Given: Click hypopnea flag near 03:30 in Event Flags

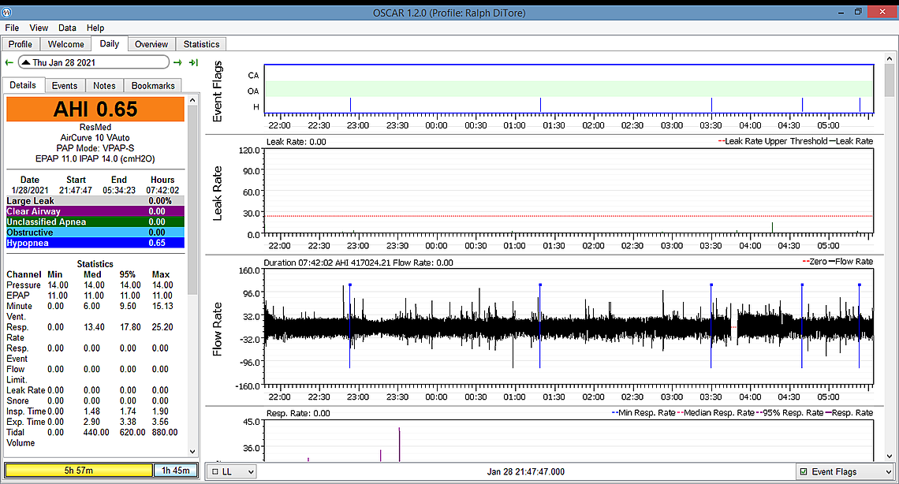Looking at the screenshot, I should click(711, 105).
